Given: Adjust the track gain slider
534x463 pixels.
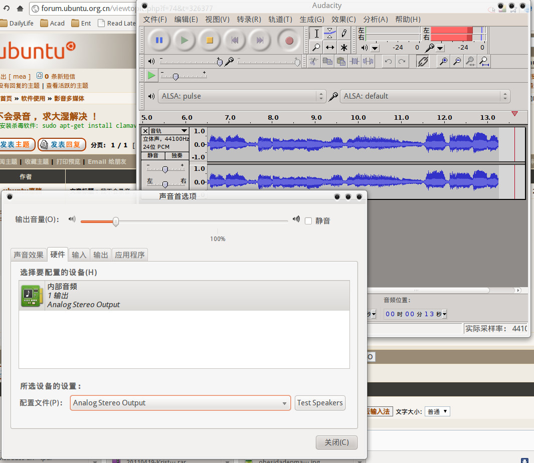Looking at the screenshot, I should (x=165, y=169).
